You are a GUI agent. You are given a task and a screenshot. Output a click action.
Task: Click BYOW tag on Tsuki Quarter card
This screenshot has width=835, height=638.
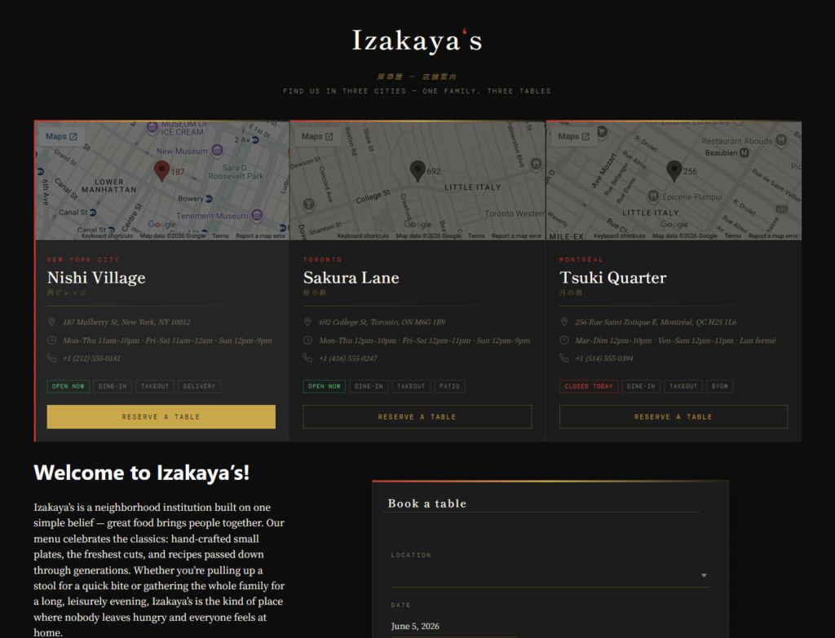(x=719, y=386)
